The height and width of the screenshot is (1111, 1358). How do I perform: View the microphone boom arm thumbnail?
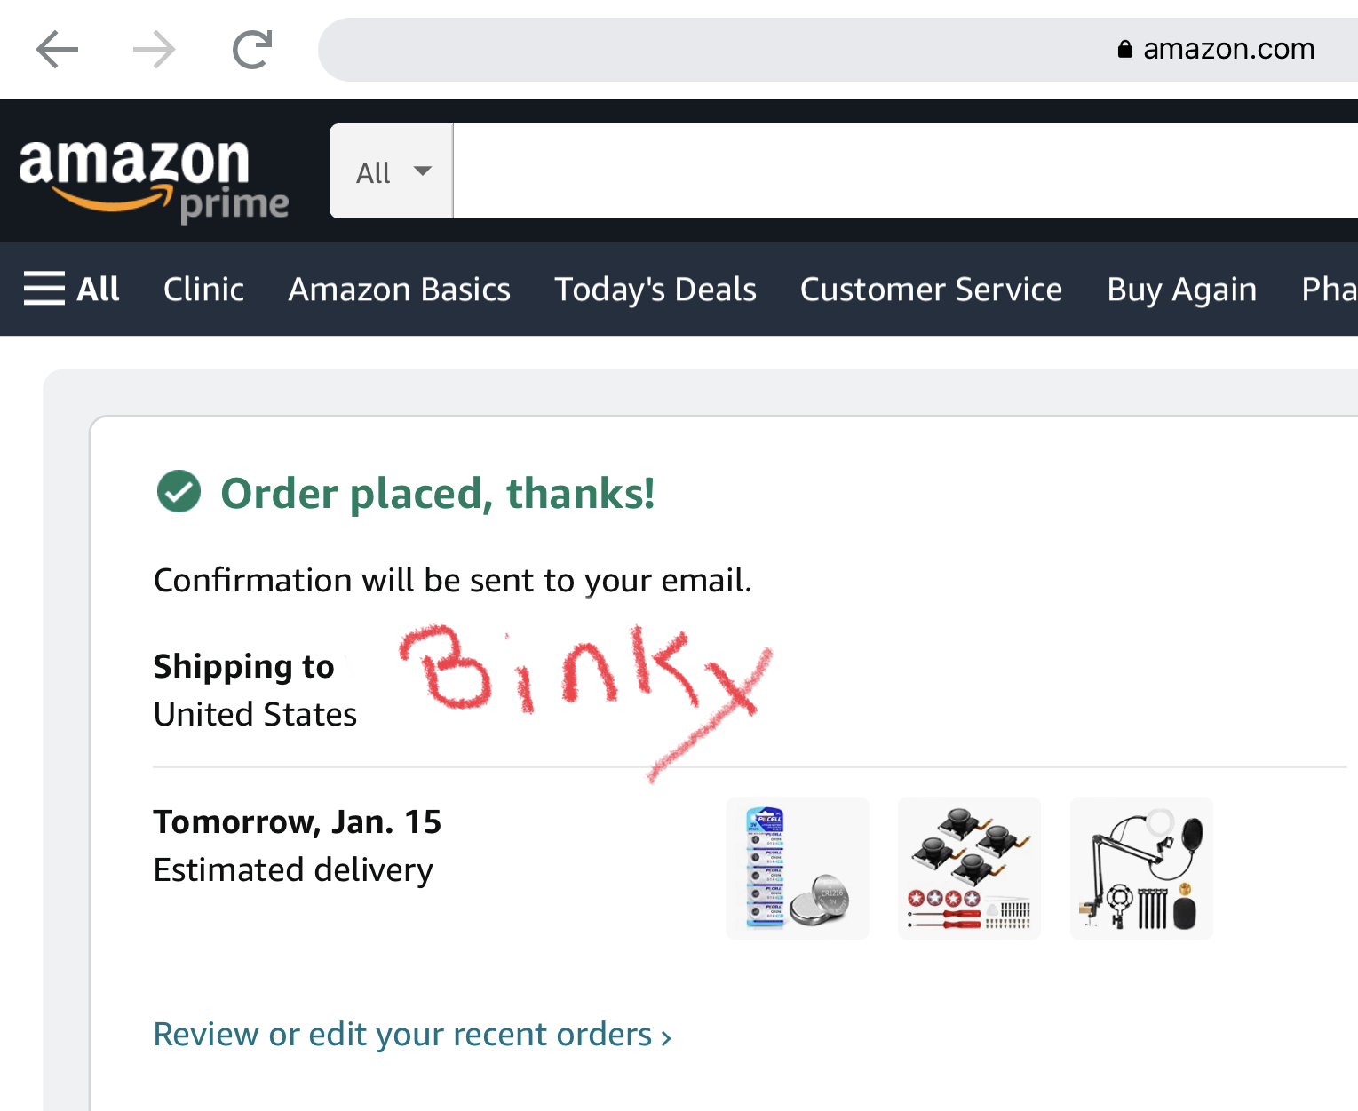pos(1141,868)
